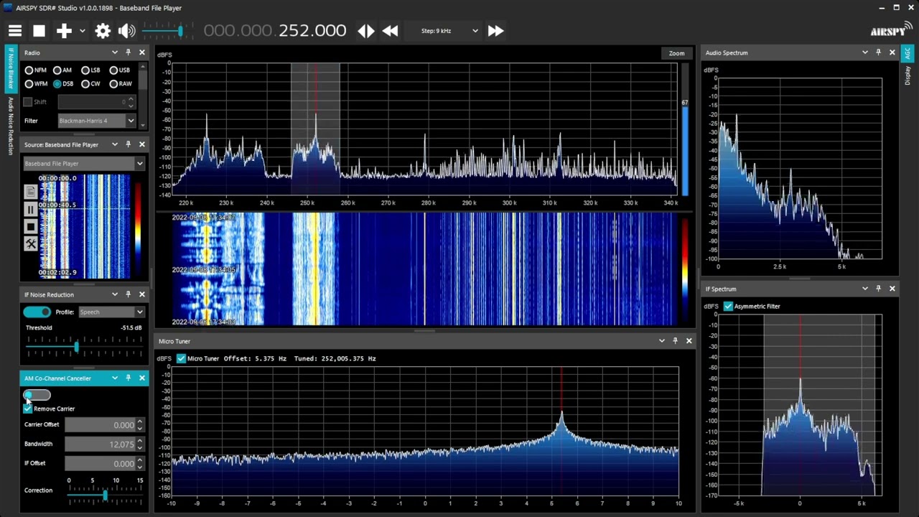Enable the Shift checkbox
Image resolution: width=919 pixels, height=517 pixels.
coord(28,102)
